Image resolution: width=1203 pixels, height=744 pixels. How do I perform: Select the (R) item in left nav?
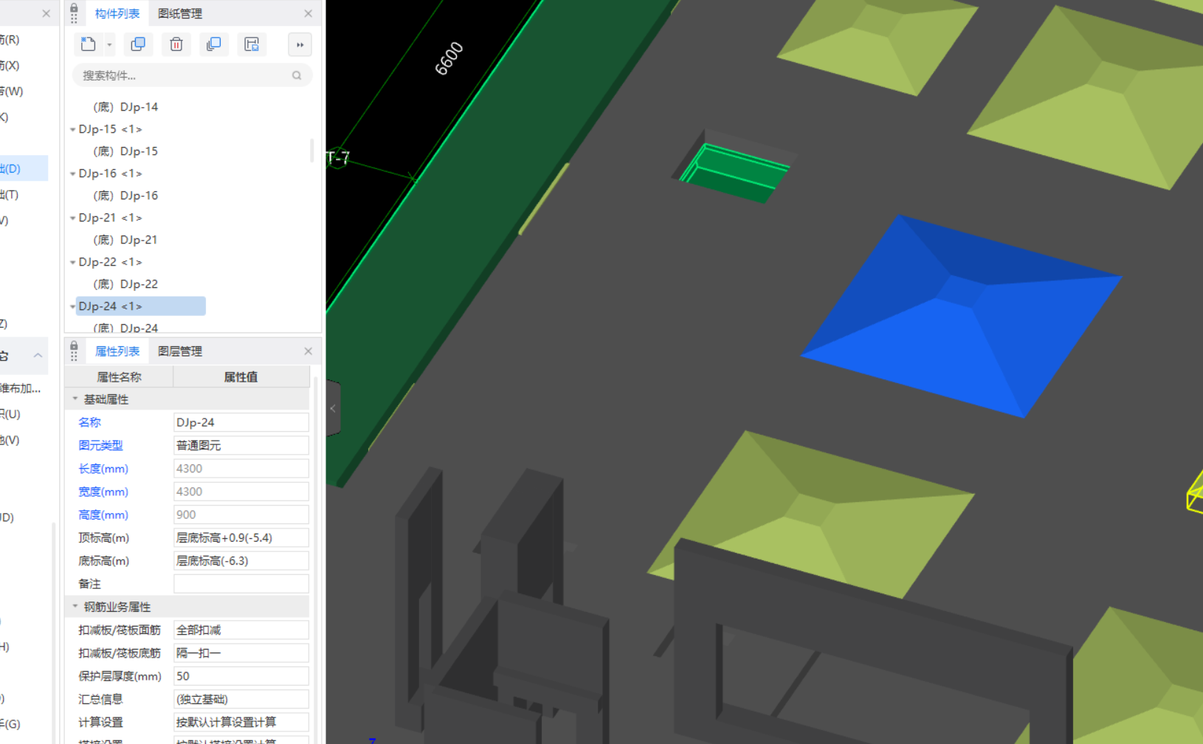coord(10,40)
